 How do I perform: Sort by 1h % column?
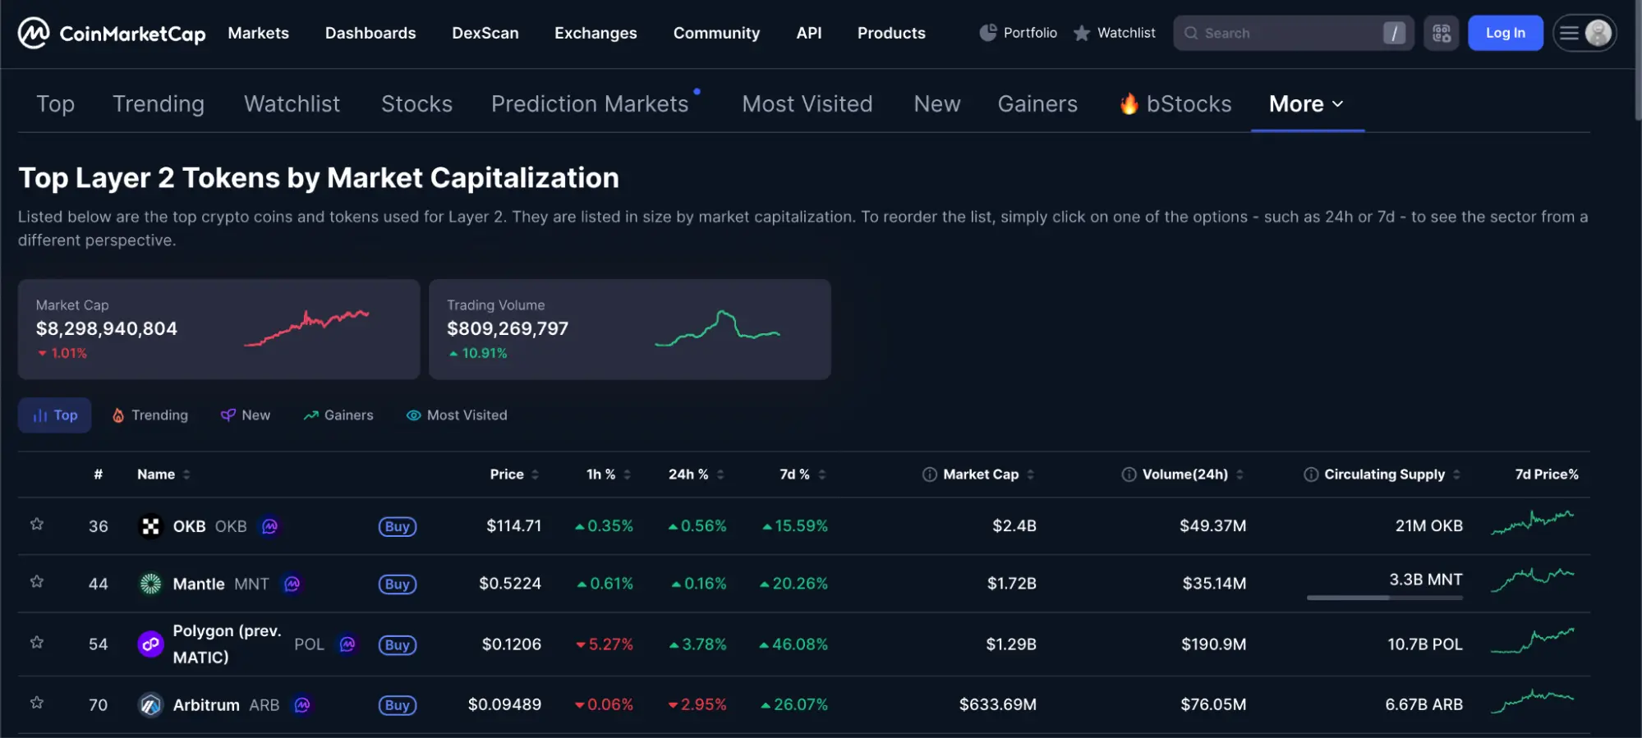[608, 474]
